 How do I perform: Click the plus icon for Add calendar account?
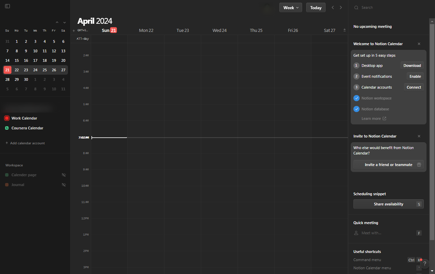(7, 143)
